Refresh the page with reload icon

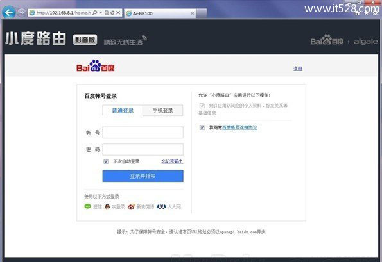click(x=112, y=13)
